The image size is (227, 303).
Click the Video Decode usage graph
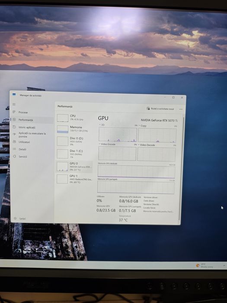click(157, 154)
